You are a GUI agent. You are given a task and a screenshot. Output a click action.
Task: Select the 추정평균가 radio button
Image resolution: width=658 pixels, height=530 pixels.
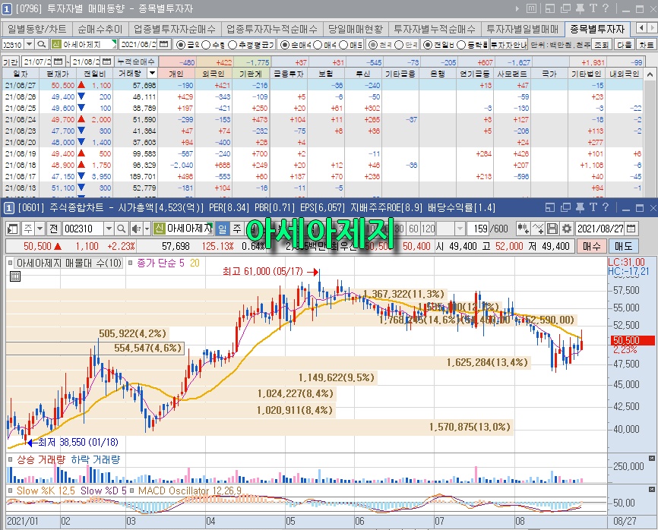tap(233, 45)
